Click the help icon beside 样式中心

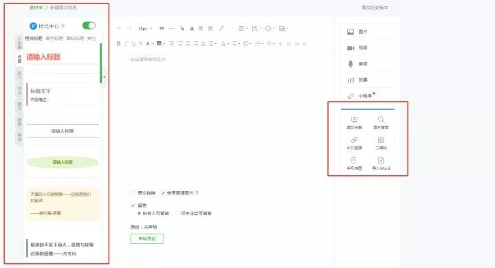(63, 26)
